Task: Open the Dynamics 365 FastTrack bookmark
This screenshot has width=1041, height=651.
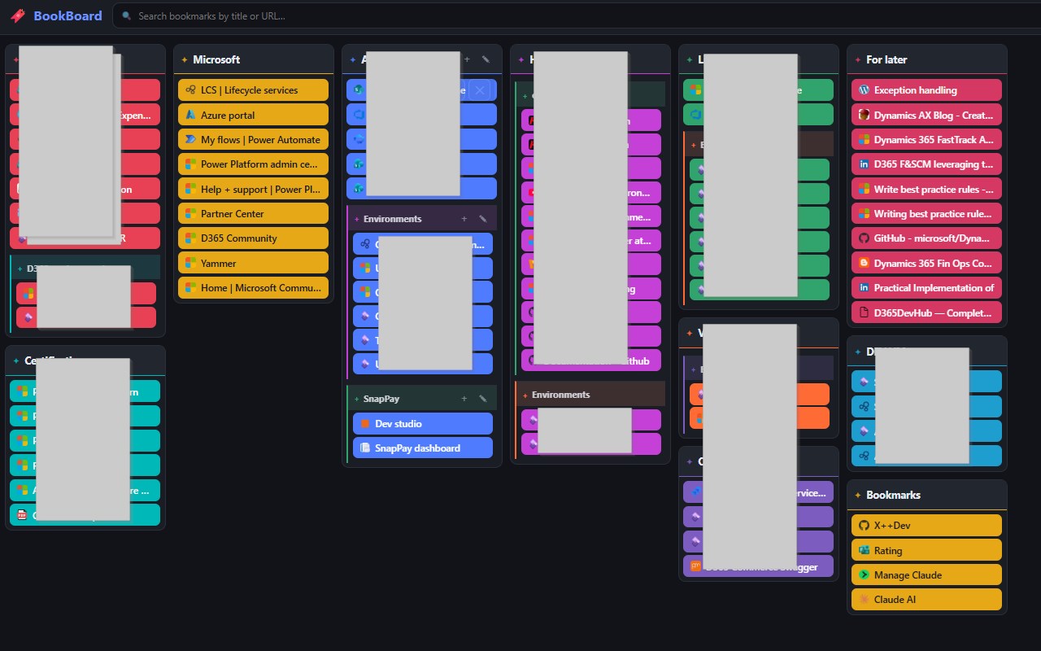Action: 926,139
